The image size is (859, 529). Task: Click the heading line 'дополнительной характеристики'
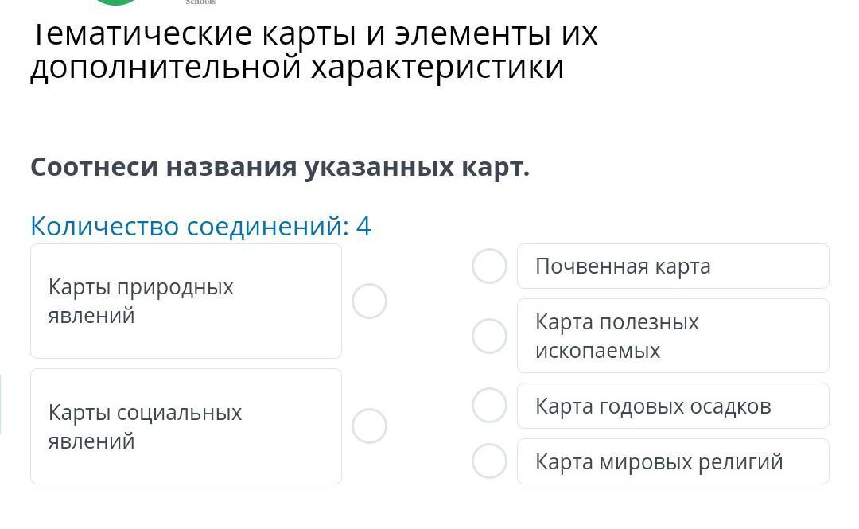[297, 68]
